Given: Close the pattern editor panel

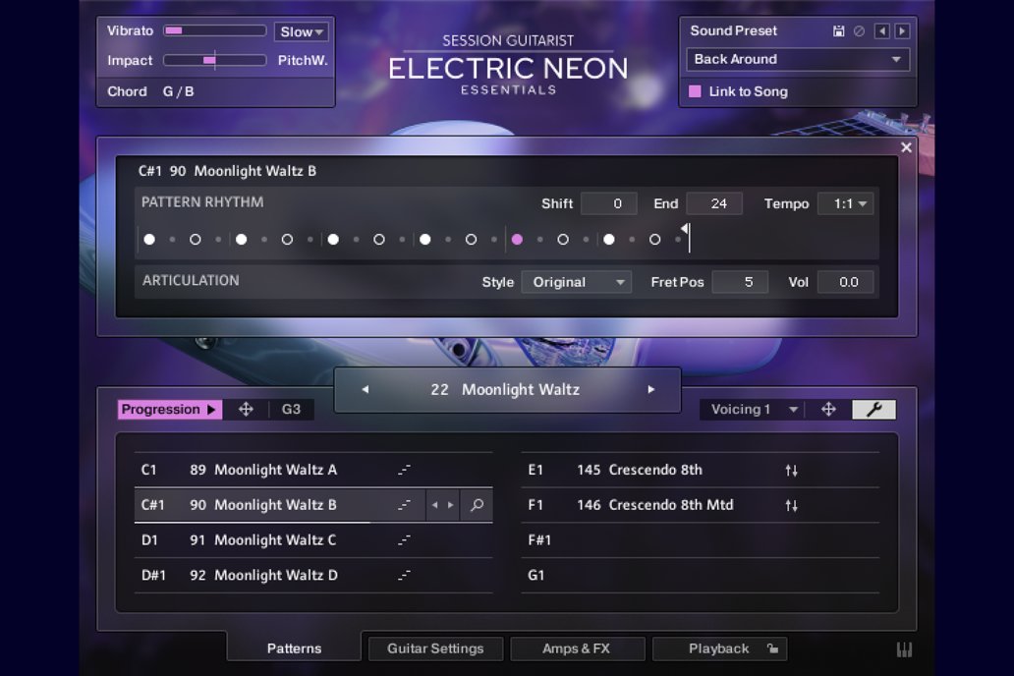Looking at the screenshot, I should pos(906,147).
